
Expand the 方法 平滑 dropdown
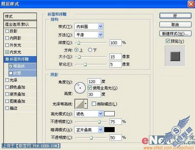tap(89, 34)
